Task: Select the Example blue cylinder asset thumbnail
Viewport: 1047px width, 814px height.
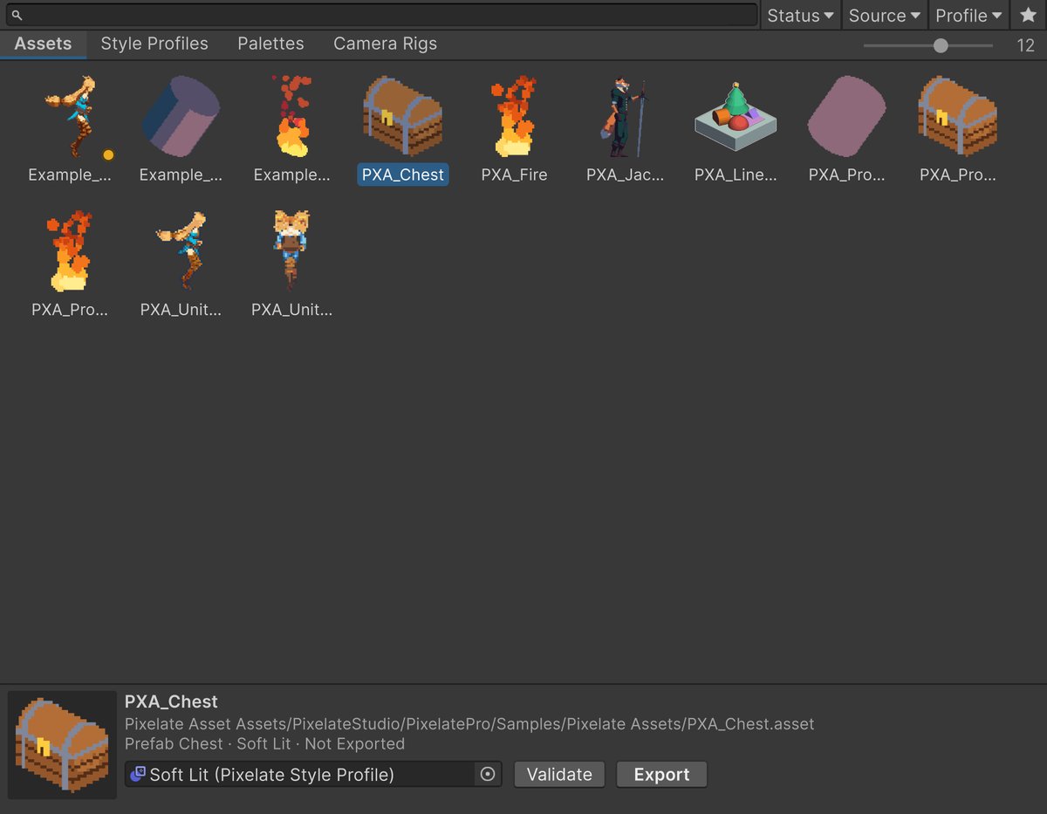Action: pos(181,118)
